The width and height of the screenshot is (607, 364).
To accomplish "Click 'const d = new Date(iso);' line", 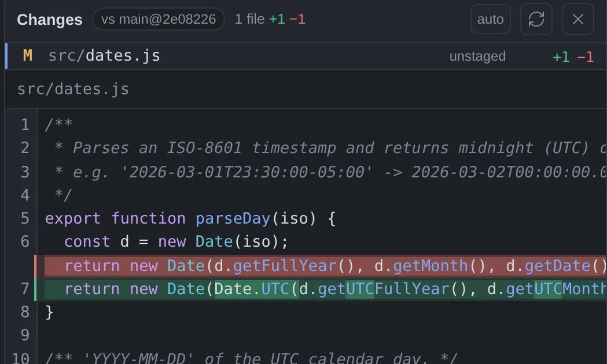I will click(x=176, y=242).
